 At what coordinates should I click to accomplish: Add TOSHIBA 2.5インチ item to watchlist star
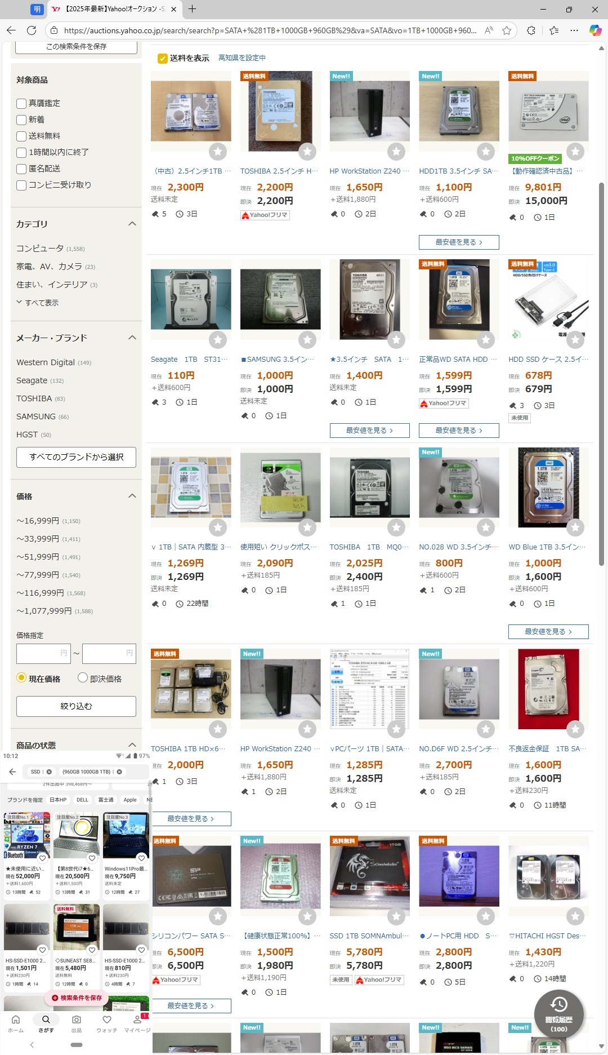pos(307,151)
